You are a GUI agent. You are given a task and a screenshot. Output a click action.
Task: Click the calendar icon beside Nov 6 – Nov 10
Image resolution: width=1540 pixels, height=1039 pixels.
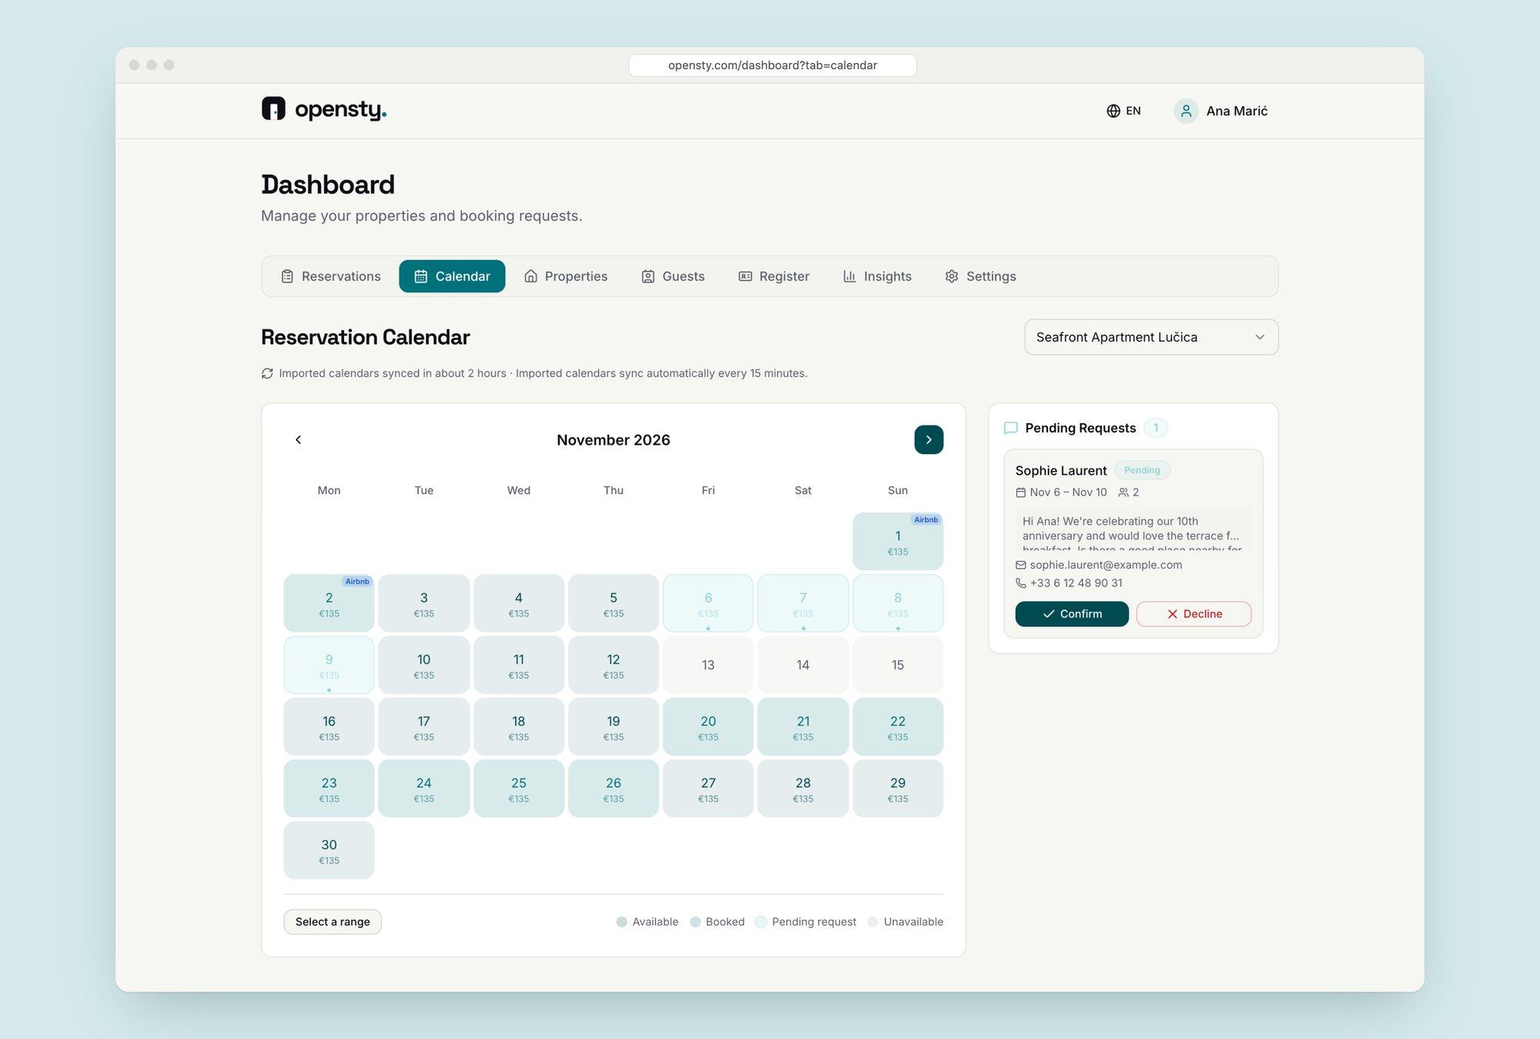(x=1020, y=493)
